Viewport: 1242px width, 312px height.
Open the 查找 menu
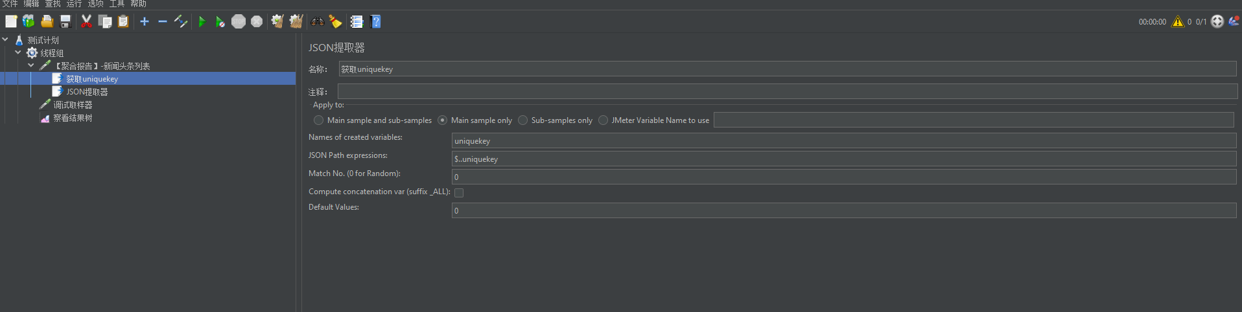pyautogui.click(x=53, y=4)
